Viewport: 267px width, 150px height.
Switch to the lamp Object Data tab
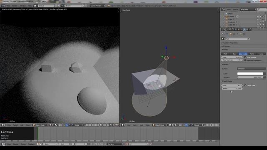[244, 30]
